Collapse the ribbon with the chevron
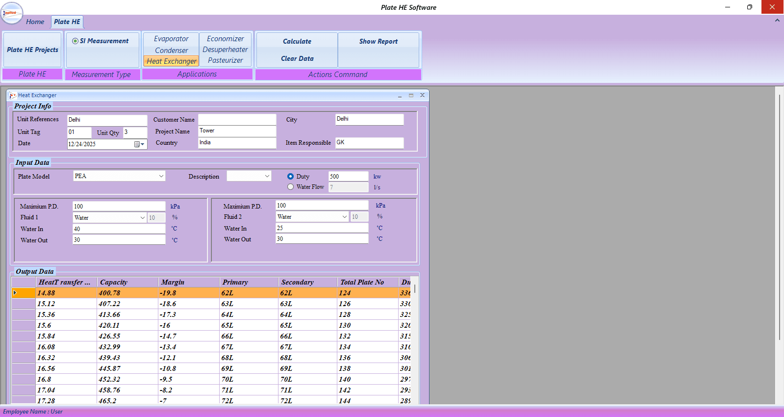 pyautogui.click(x=777, y=21)
